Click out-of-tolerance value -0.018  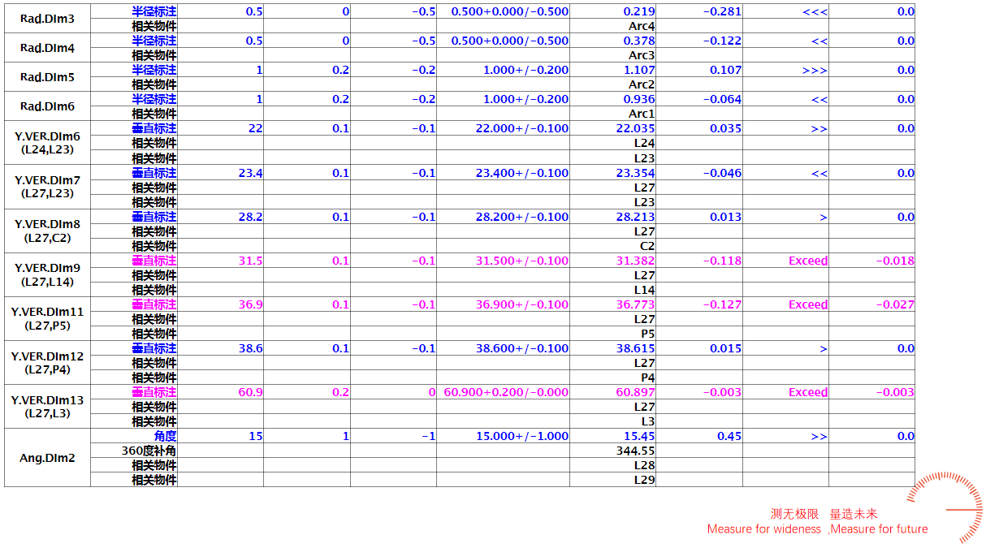(895, 261)
